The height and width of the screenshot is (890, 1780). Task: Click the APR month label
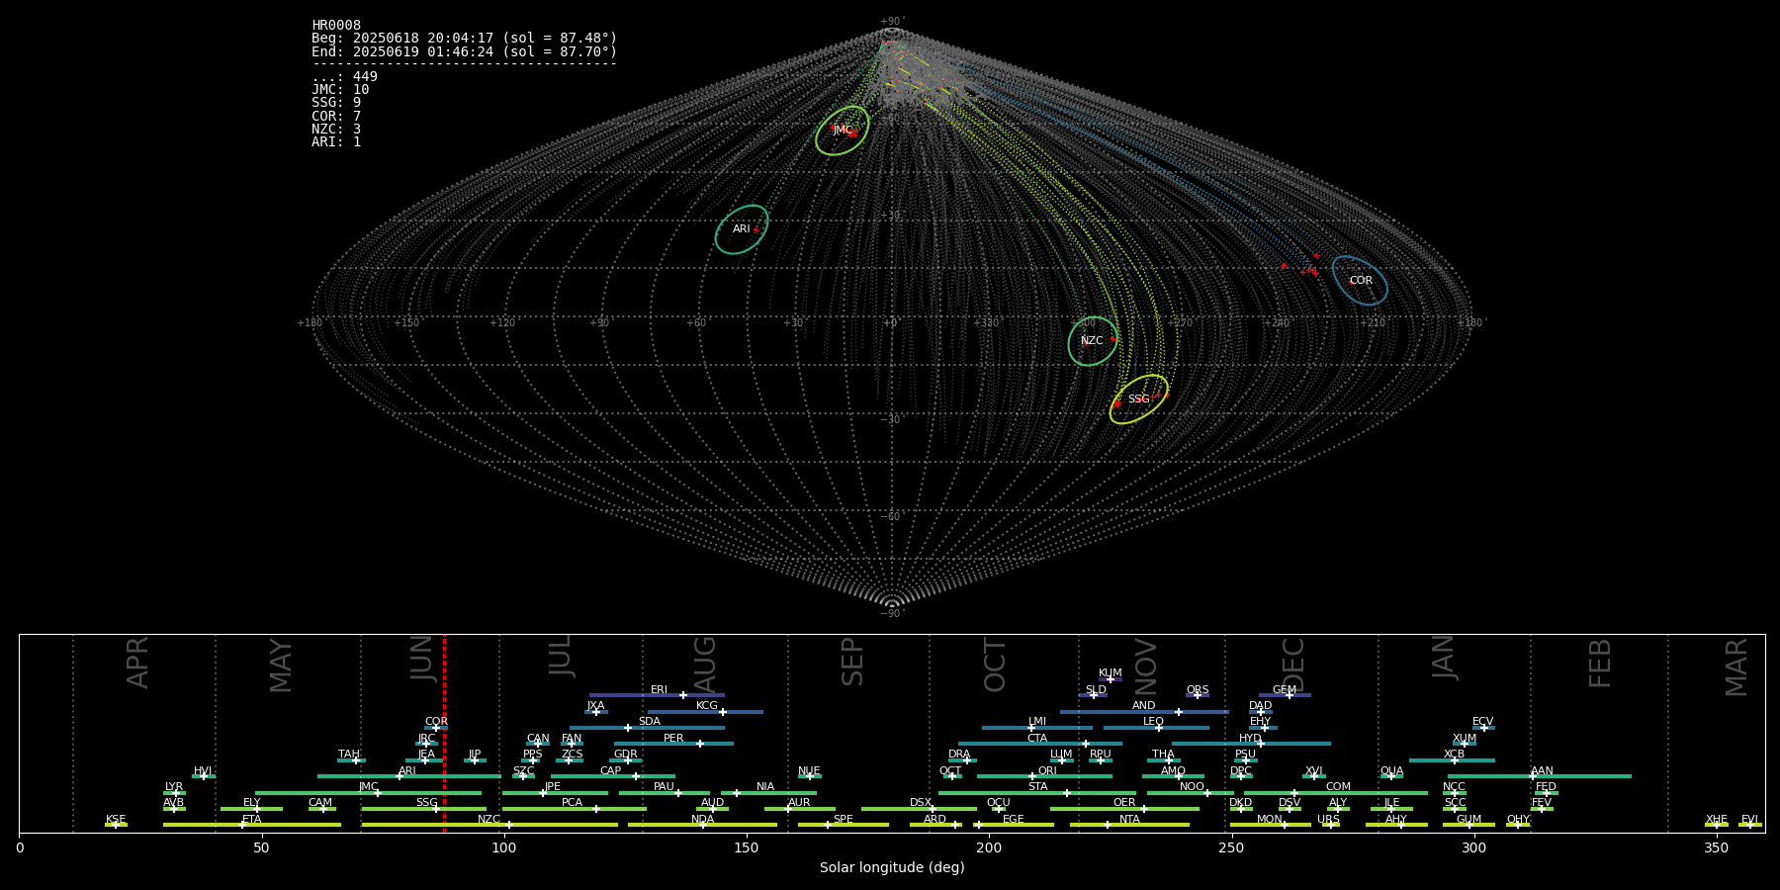tap(138, 663)
